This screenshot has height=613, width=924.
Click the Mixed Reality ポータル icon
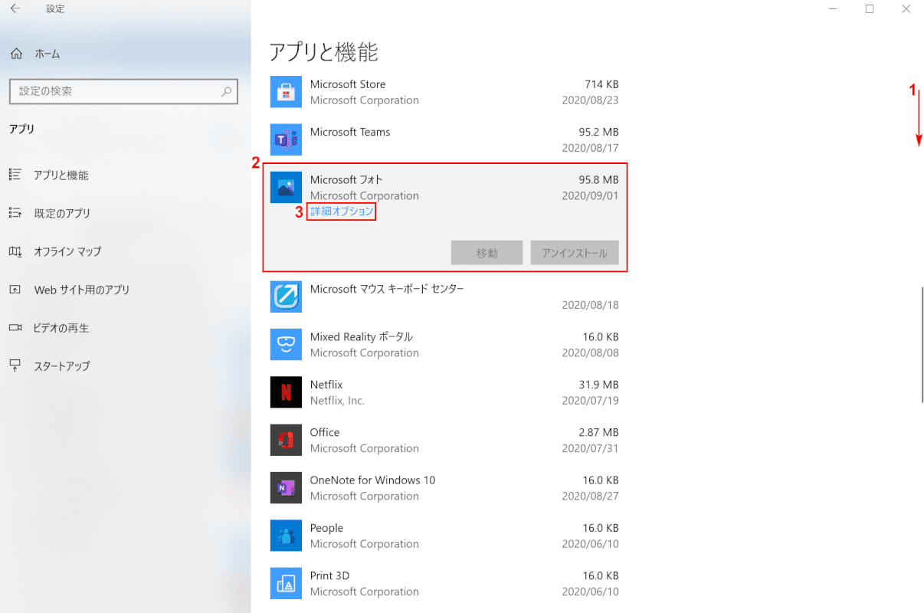[286, 344]
